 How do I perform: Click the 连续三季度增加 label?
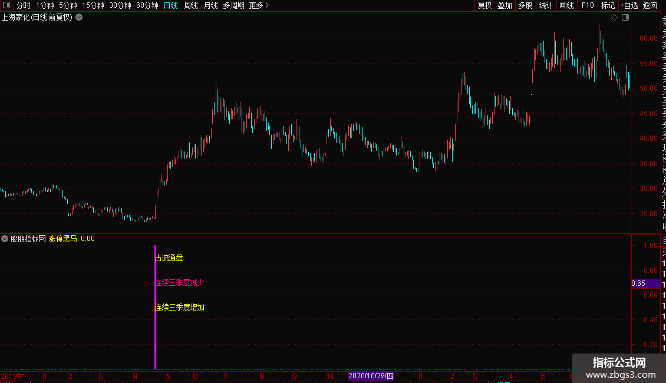coord(180,307)
